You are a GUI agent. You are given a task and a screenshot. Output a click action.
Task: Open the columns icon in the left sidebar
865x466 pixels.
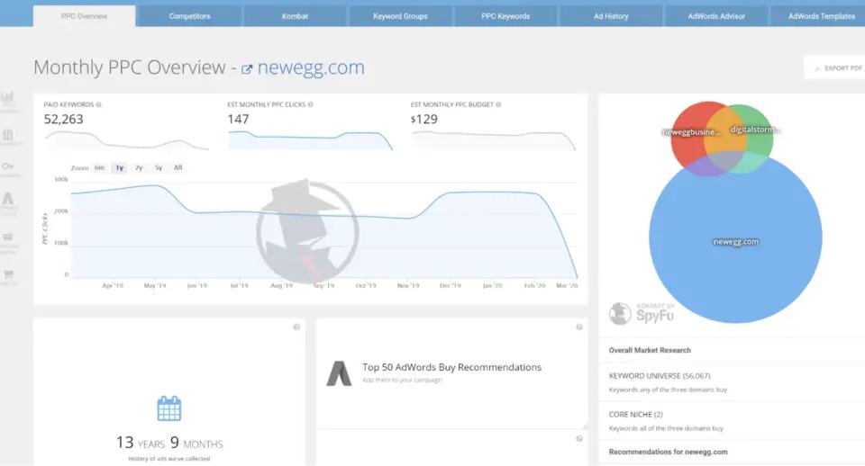(x=8, y=134)
